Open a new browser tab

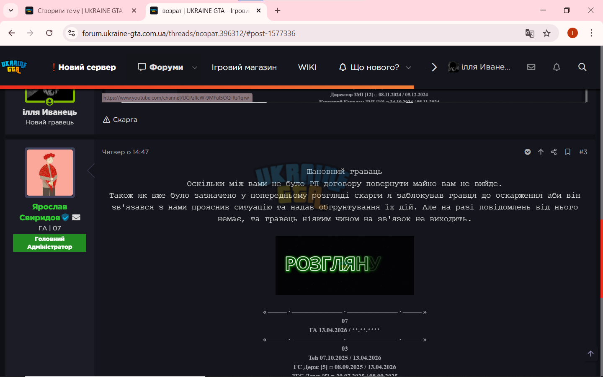tap(278, 11)
